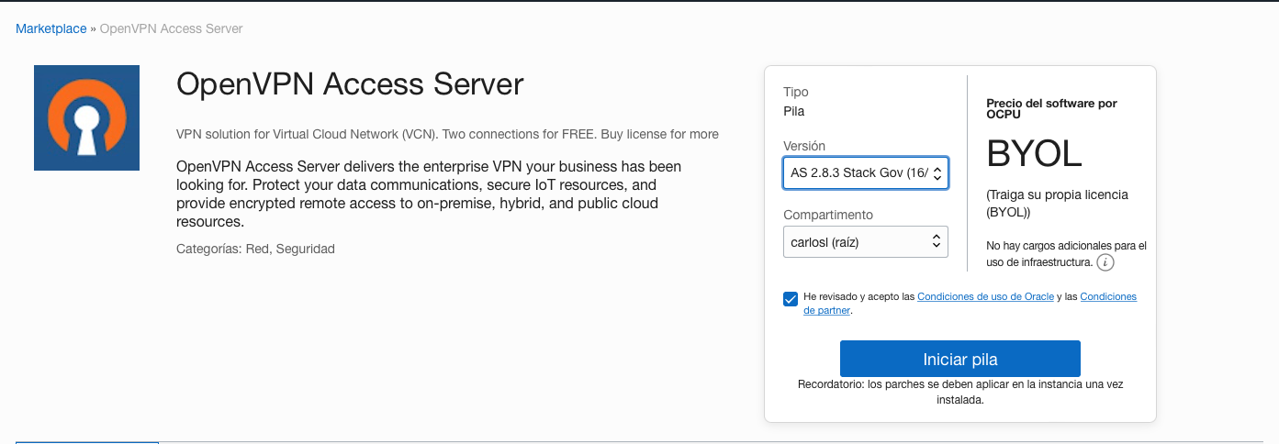
Task: Click the Precio del software por OCPU heading
Action: [1051, 109]
